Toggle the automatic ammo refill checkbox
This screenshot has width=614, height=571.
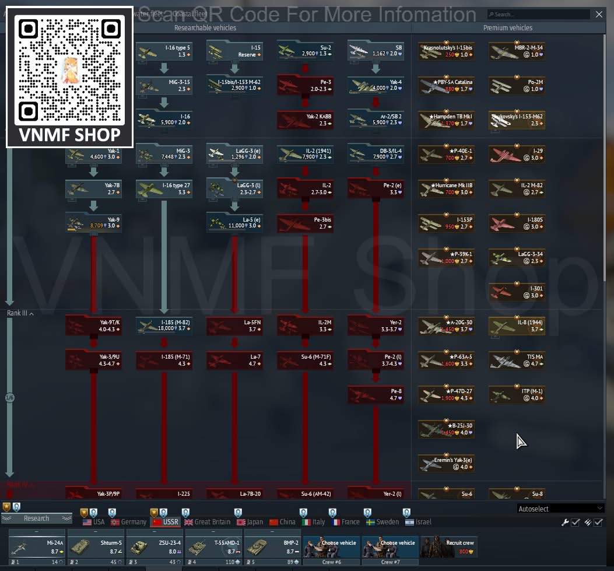(598, 523)
